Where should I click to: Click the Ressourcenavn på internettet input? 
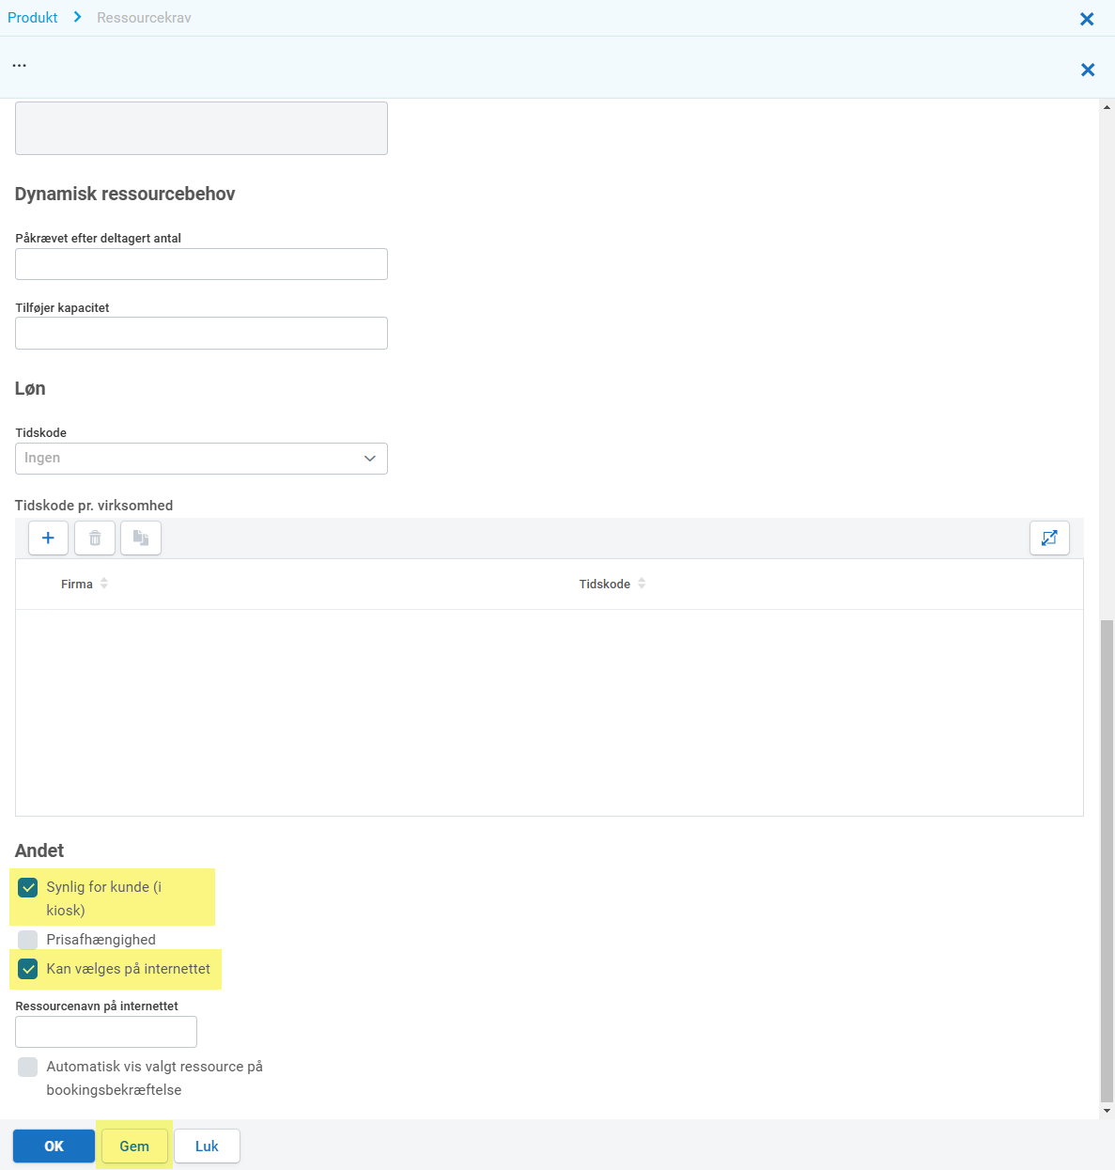click(x=106, y=1032)
